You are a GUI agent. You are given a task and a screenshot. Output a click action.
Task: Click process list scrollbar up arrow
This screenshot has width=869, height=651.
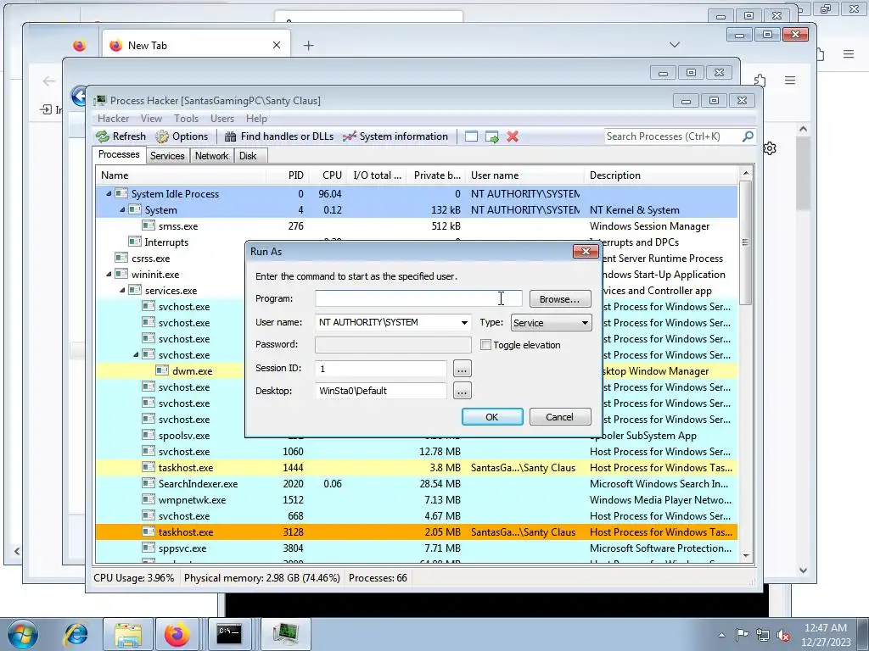[746, 174]
